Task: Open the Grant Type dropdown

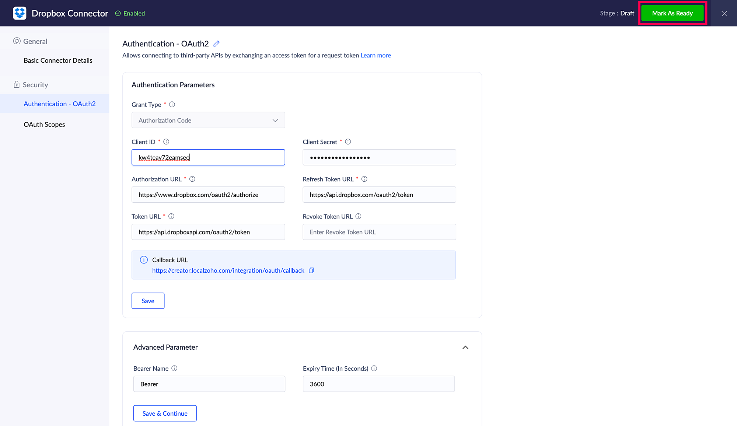Action: point(208,121)
